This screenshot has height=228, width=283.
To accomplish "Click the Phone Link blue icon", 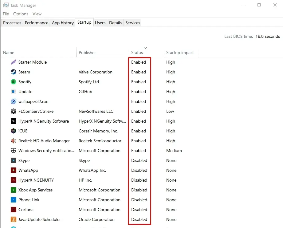I will pos(13,200).
